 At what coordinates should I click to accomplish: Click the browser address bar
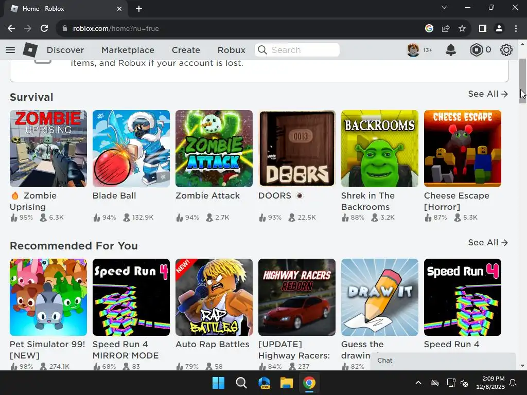242,29
